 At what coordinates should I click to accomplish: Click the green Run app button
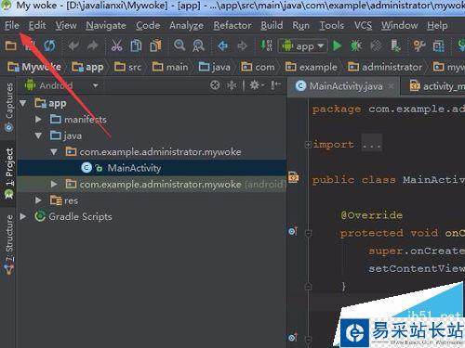[x=337, y=45]
